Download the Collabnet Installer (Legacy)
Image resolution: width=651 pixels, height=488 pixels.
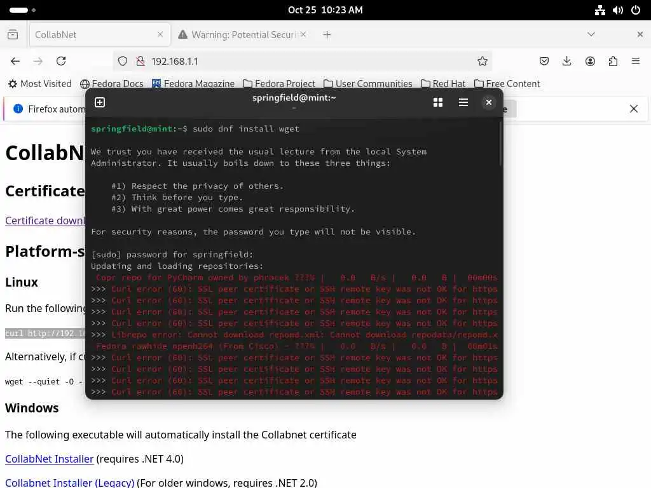[70, 483]
